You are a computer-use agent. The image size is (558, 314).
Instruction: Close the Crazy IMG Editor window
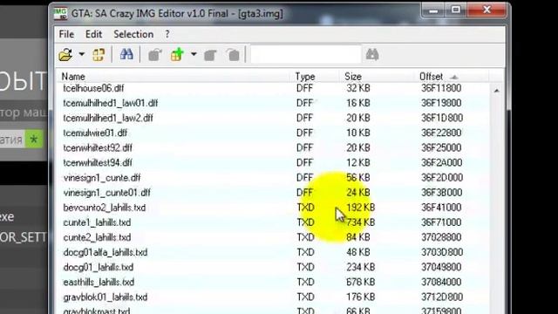coord(487,10)
